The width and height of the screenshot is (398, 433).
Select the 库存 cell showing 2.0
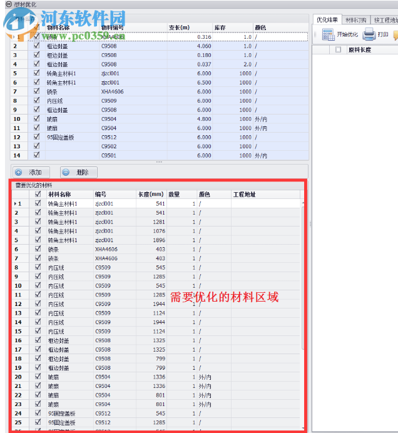tap(233, 64)
